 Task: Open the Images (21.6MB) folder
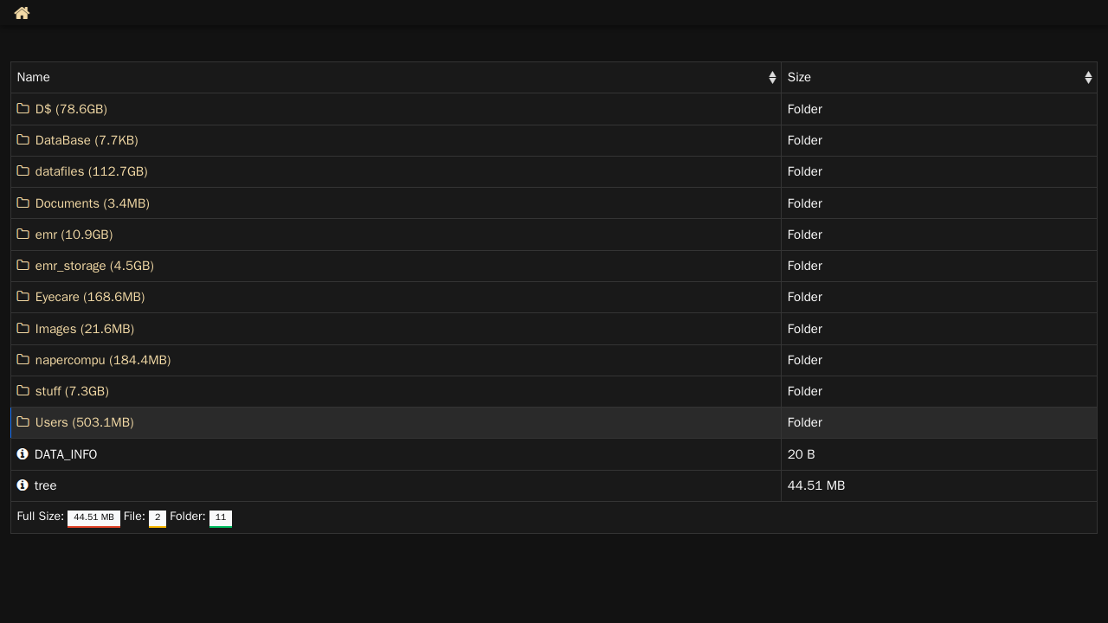85,329
